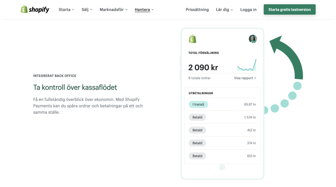
Task: Click the chevron beside Visa rapport
Action: (255, 78)
